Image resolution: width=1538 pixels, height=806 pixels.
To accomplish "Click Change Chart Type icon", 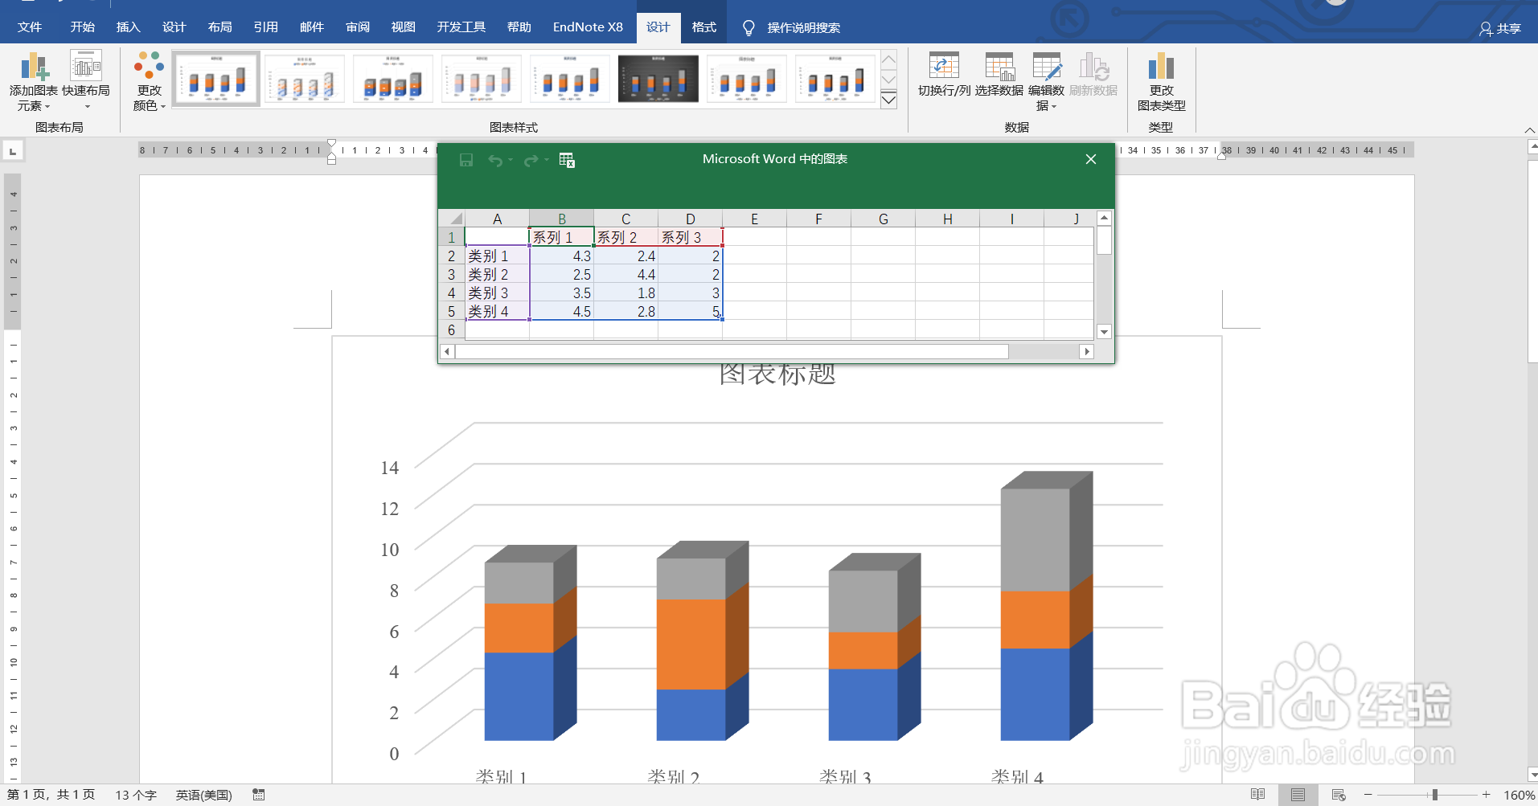I will [x=1161, y=81].
